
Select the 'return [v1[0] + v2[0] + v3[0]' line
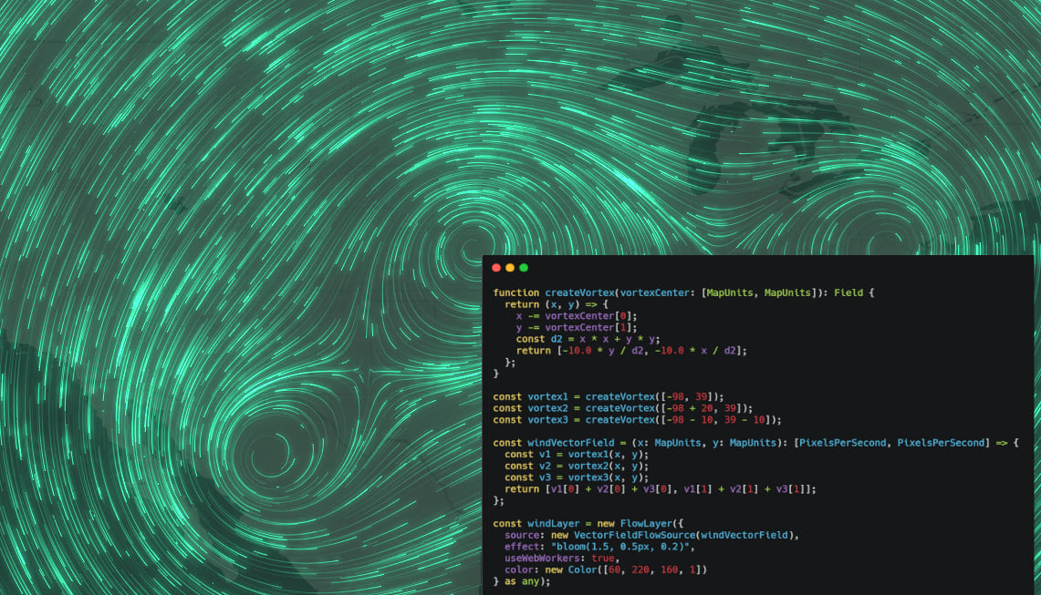tap(661, 489)
